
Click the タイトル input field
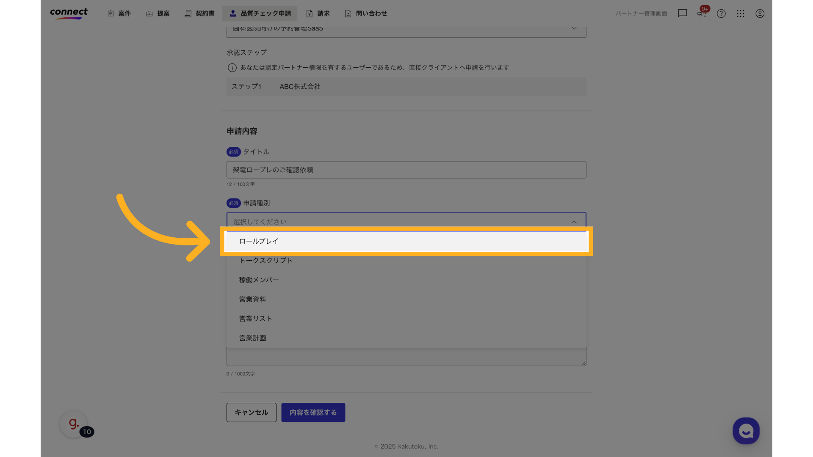click(406, 170)
